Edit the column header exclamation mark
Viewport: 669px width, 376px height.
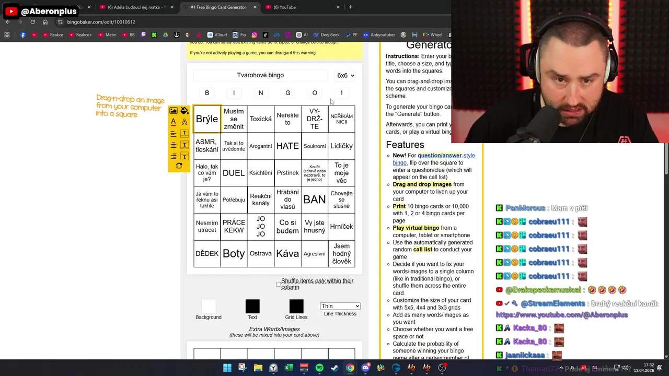coord(341,93)
